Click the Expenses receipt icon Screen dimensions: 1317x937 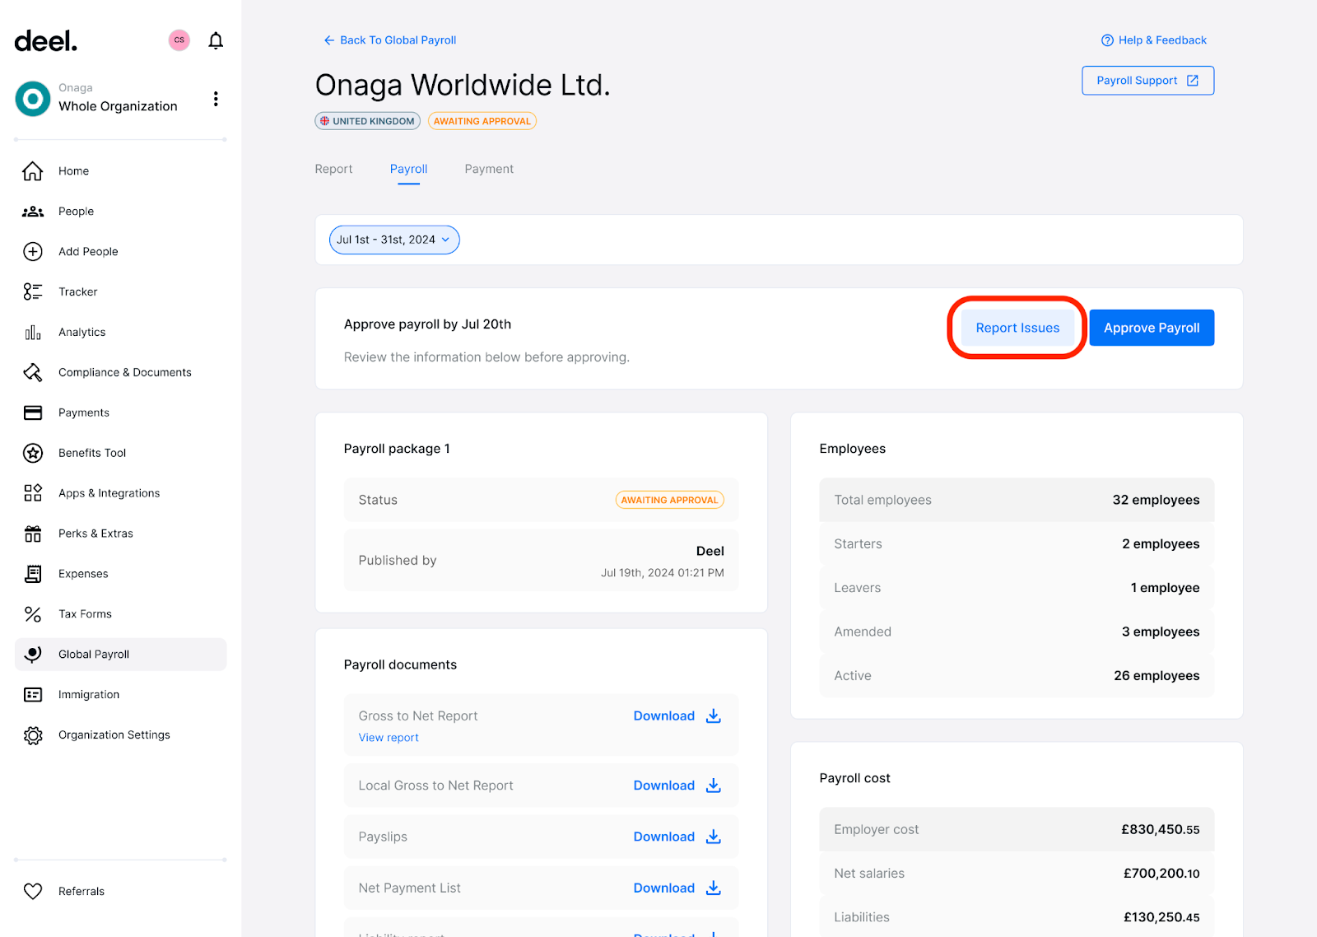pyautogui.click(x=33, y=574)
